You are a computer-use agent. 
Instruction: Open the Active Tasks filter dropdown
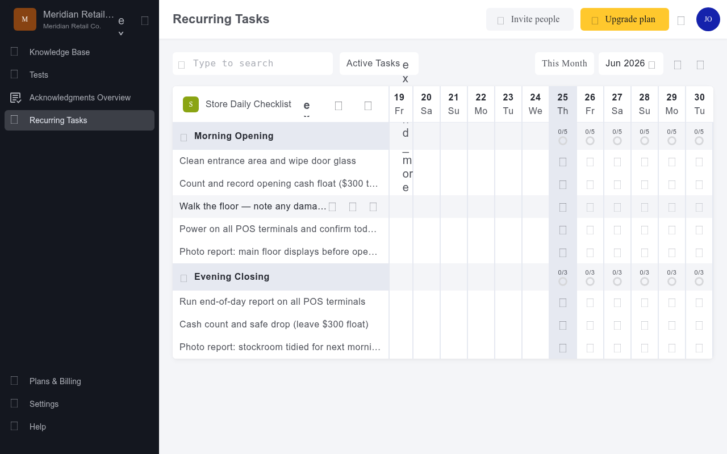tap(379, 64)
